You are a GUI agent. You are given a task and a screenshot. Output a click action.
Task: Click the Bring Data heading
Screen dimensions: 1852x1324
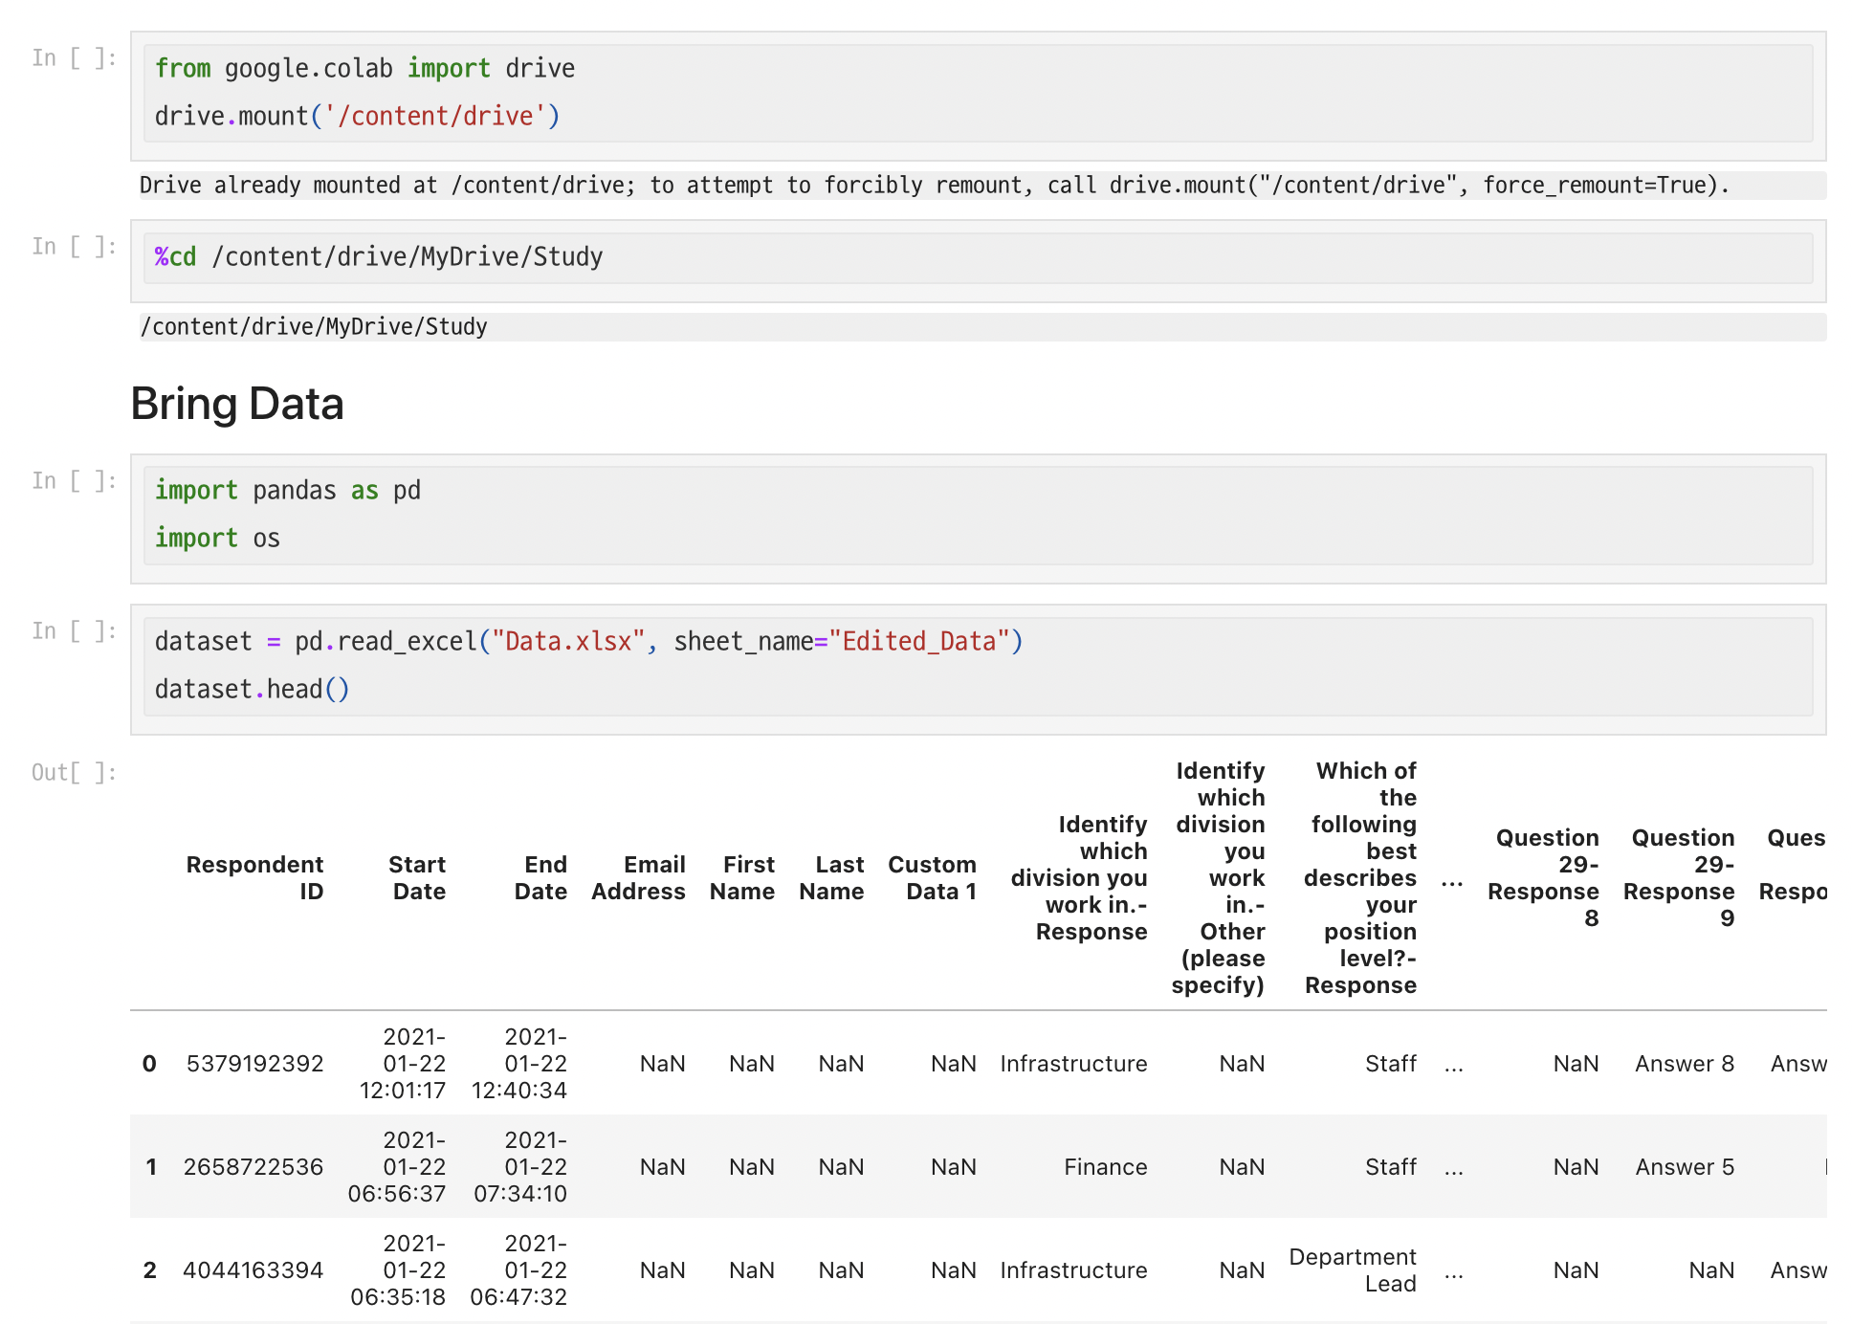[237, 404]
